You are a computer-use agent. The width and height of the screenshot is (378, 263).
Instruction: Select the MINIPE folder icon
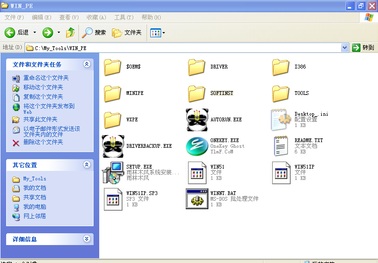tap(112, 93)
